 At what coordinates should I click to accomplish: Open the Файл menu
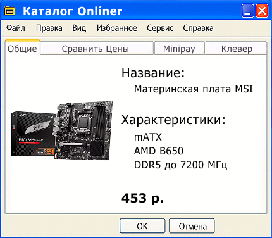point(16,28)
